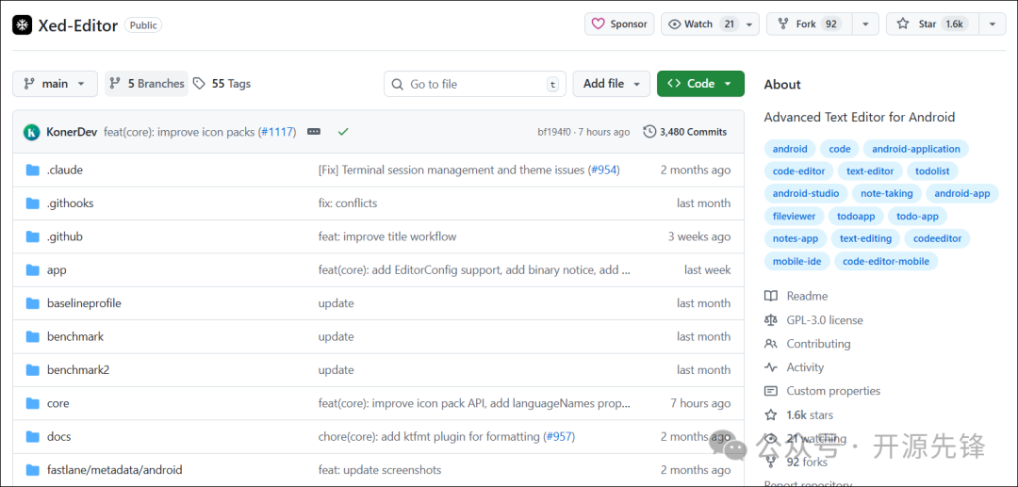The height and width of the screenshot is (487, 1018).
Task: Click the tag icon beside 55 Tags
Action: (199, 84)
